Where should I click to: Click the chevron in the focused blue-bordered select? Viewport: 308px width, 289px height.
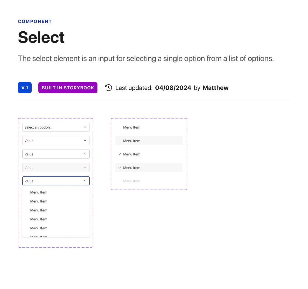[85, 181]
